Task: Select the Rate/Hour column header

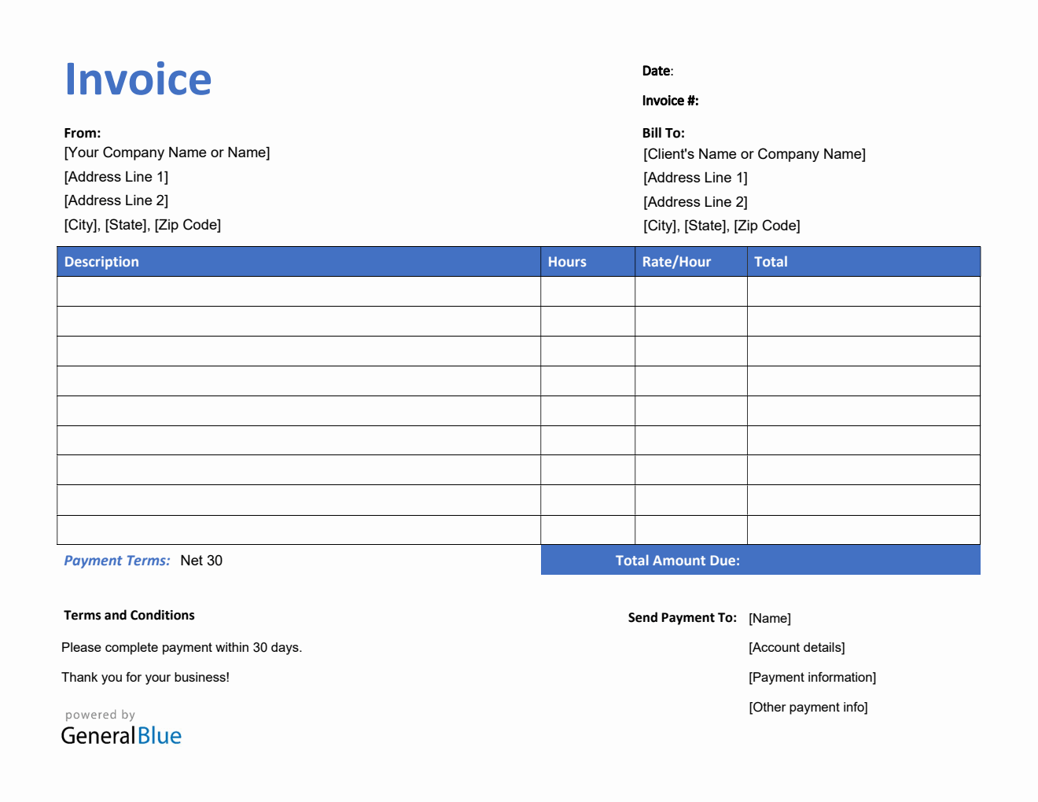Action: point(676,261)
